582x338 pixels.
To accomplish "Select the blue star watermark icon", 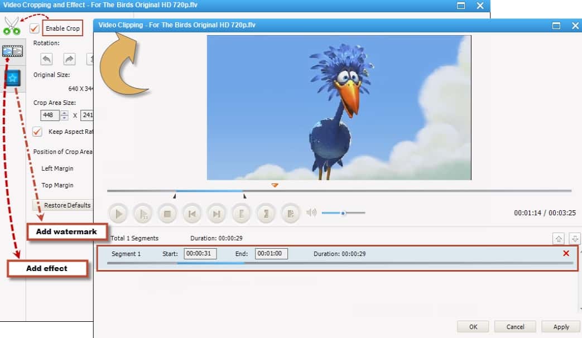I will tap(13, 78).
